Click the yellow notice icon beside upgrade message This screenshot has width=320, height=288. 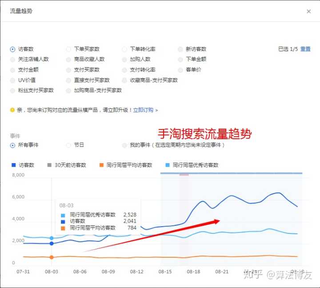pos(12,110)
